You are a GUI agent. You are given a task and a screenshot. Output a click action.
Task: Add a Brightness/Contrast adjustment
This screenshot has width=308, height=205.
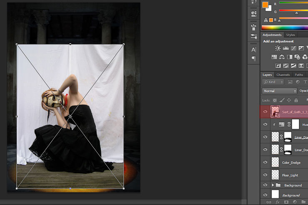tap(278, 49)
